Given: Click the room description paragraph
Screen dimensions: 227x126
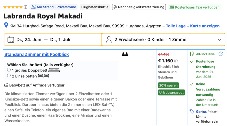Looking at the screenshot, I should tap(61, 107).
